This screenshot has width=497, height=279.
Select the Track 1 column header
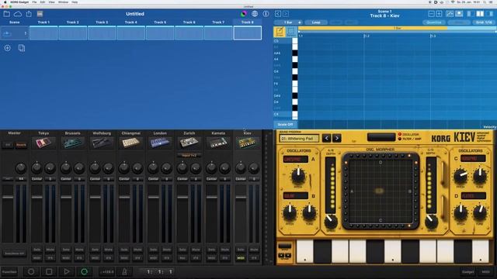pos(43,22)
